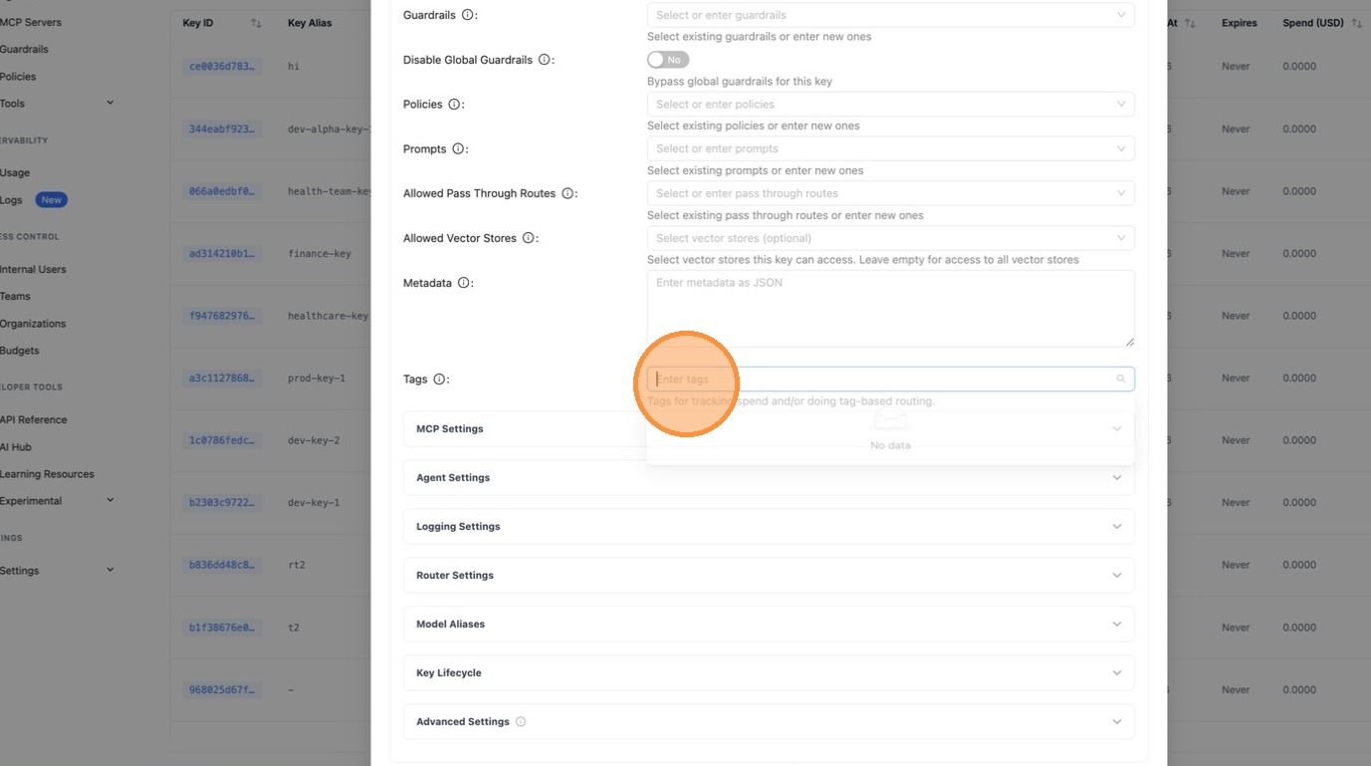The image size is (1371, 766).
Task: Click the prod-key-1 alias cell
Action: tap(317, 379)
